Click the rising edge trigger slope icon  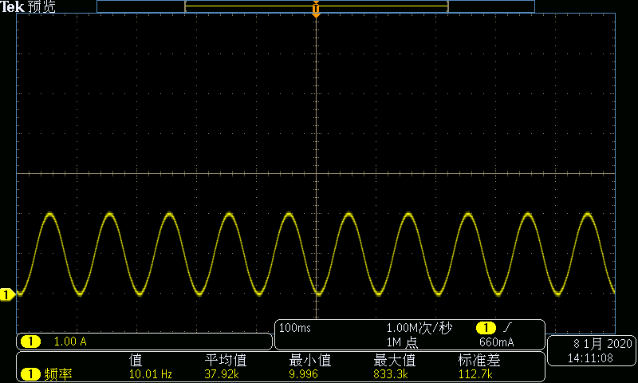[507, 327]
